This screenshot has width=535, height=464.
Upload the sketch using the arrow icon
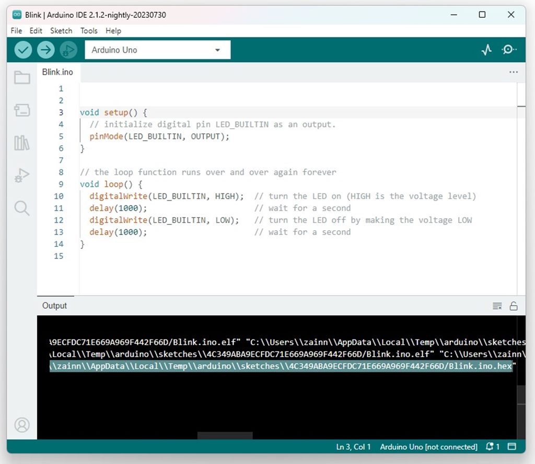coord(46,50)
